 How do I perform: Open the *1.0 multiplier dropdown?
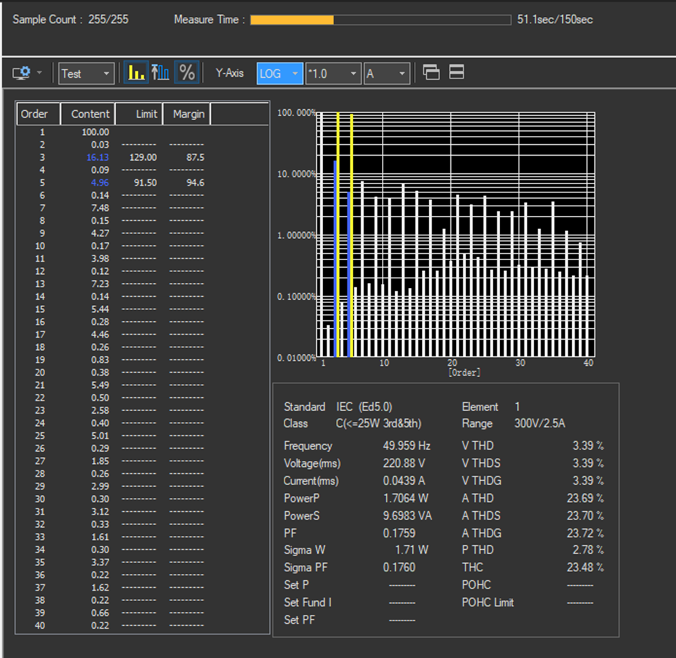pos(333,74)
